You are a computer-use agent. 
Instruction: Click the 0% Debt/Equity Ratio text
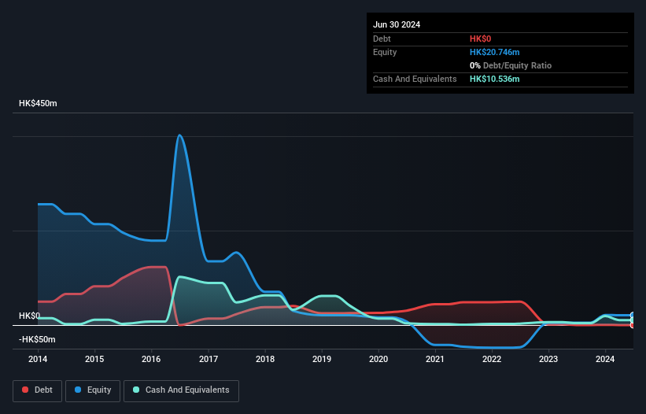click(511, 65)
